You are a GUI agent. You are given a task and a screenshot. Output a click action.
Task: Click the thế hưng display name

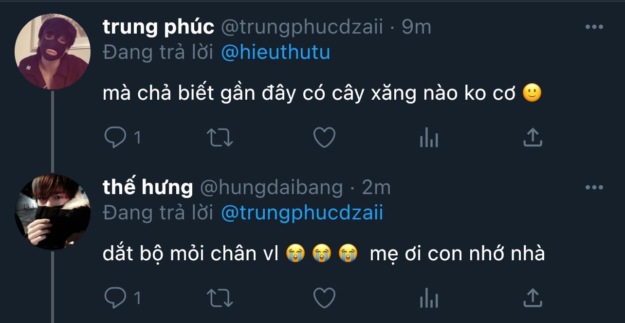point(147,187)
